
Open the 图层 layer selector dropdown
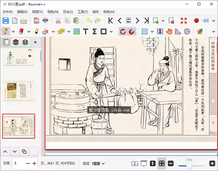pos(98,164)
